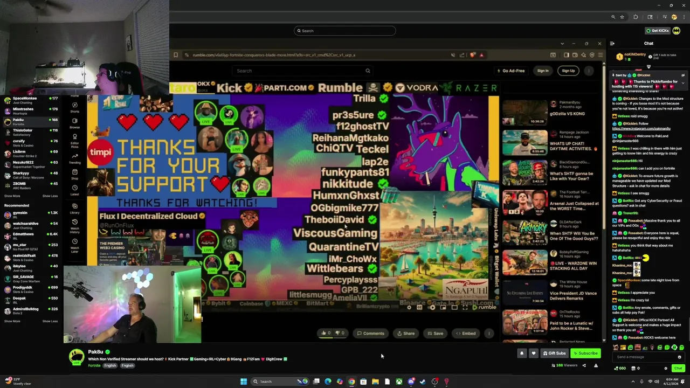
Task: Collapse the Kick chat panel icon
Action: (x=612, y=44)
